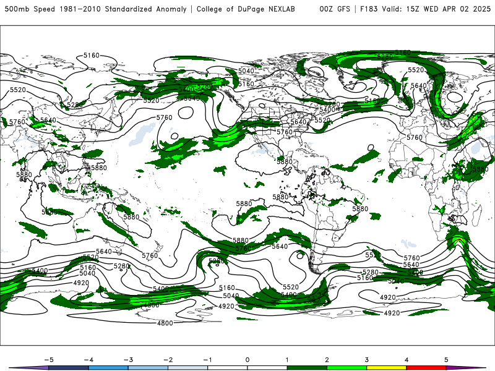This screenshot has height=371, width=495.
Task: Click the "4" color scale label
Action: tap(407, 360)
